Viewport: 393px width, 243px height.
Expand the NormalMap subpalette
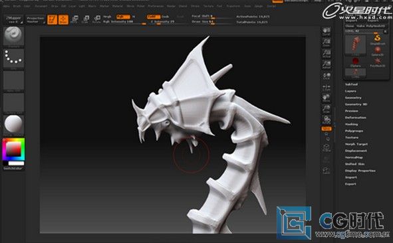(x=354, y=157)
